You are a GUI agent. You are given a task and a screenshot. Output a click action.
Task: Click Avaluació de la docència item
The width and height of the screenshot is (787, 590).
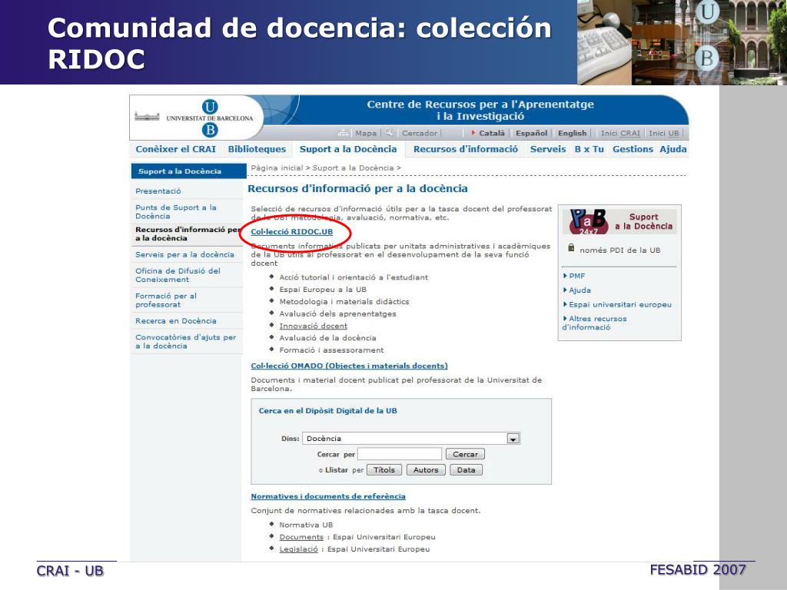327,338
